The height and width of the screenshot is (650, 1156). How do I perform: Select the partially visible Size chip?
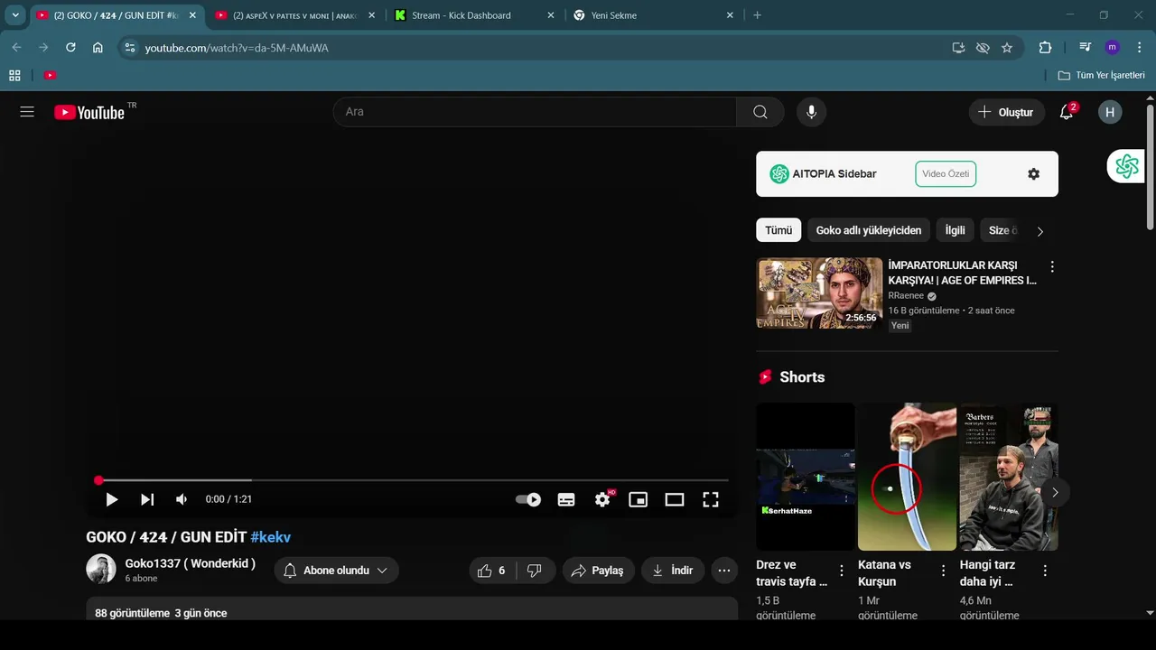(1001, 230)
